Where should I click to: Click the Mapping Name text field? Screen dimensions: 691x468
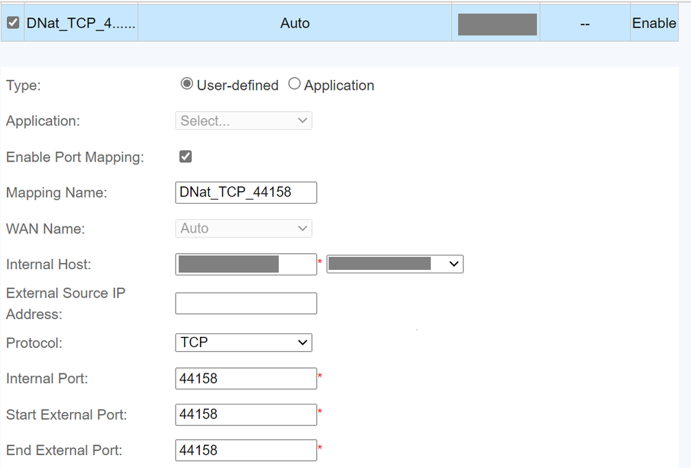point(246,193)
